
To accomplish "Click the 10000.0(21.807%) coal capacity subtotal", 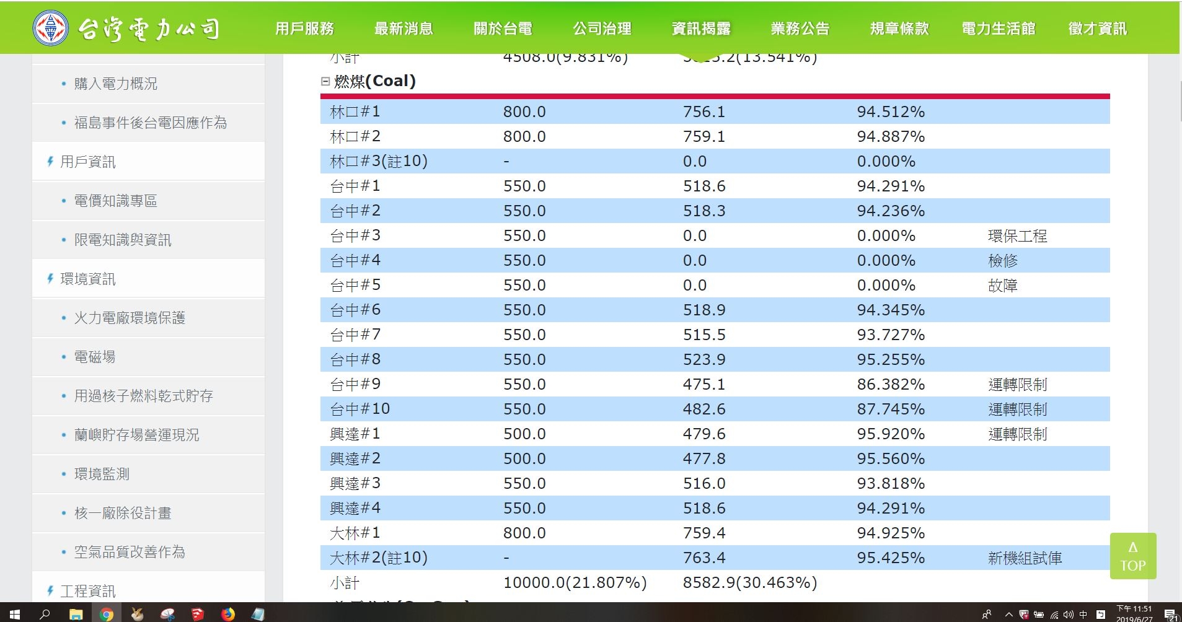I will [x=575, y=582].
